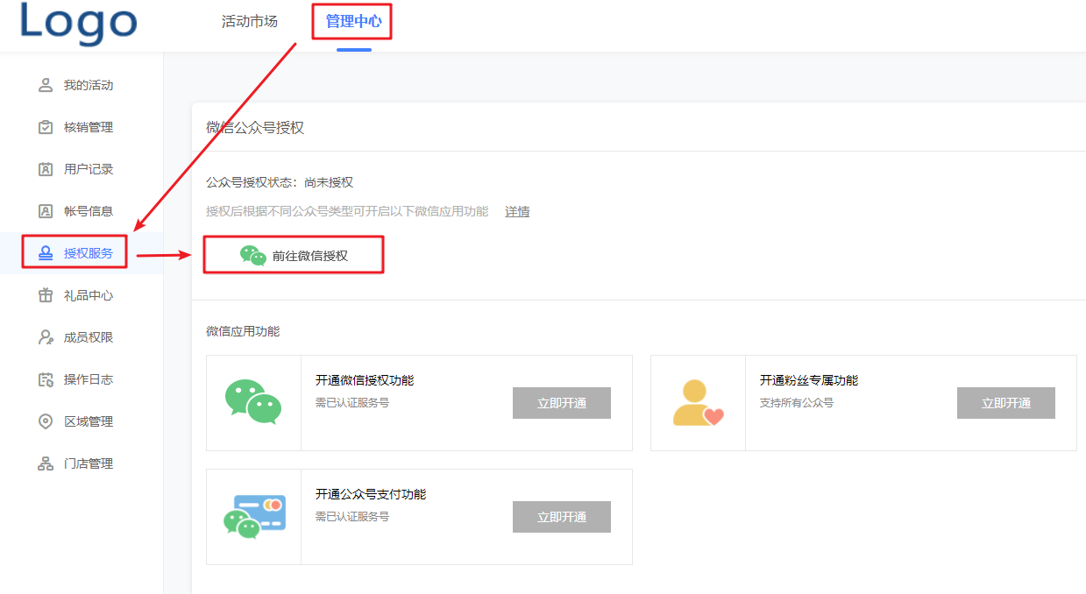Open the 详情 link
The image size is (1086, 594).
point(517,211)
